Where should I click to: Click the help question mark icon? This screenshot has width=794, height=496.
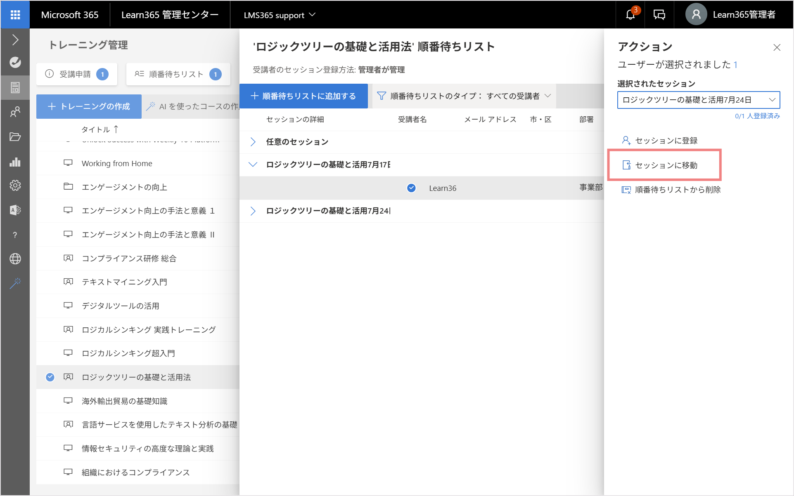[15, 235]
